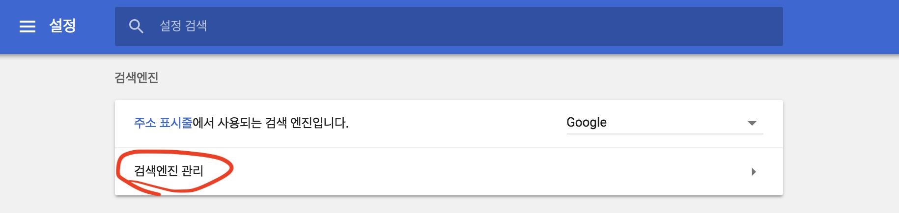The image size is (899, 213).
Task: Click the magnifying glass search icon
Action: [136, 27]
